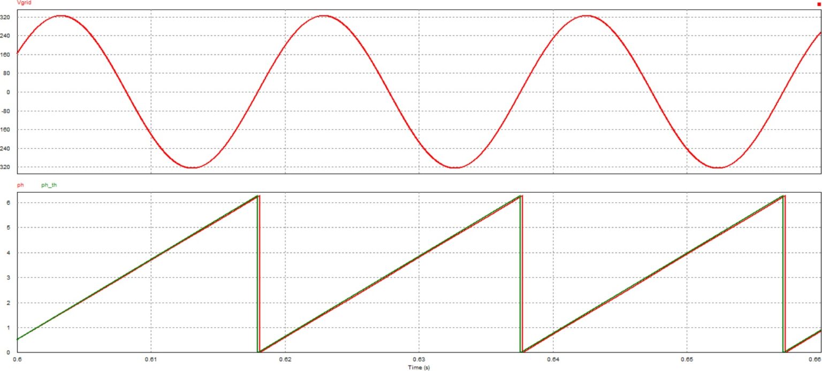The height and width of the screenshot is (371, 822).
Task: Click the Time (s) axis title
Action: pyautogui.click(x=419, y=368)
